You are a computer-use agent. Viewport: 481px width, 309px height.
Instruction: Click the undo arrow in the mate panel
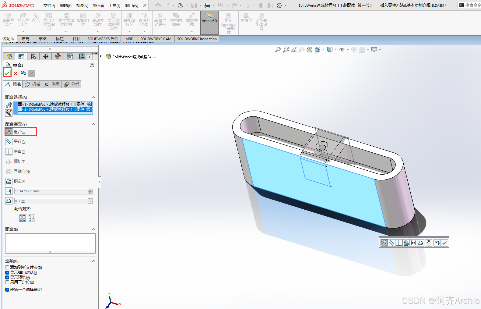pos(23,73)
